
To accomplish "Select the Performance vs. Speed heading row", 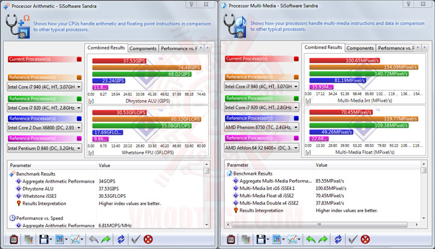I will pos(105,218).
